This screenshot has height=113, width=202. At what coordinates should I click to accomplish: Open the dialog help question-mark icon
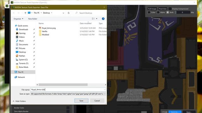pyautogui.click(x=103, y=19)
